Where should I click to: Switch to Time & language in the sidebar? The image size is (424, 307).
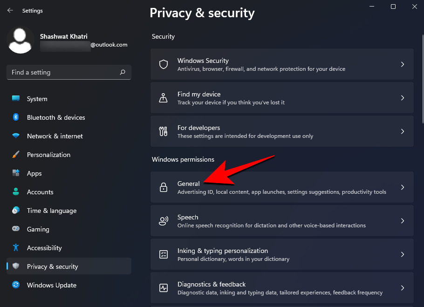(16, 211)
